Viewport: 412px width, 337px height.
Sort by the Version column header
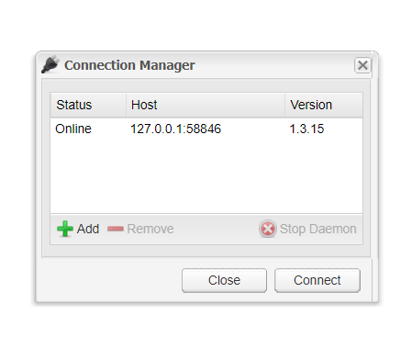coord(324,105)
